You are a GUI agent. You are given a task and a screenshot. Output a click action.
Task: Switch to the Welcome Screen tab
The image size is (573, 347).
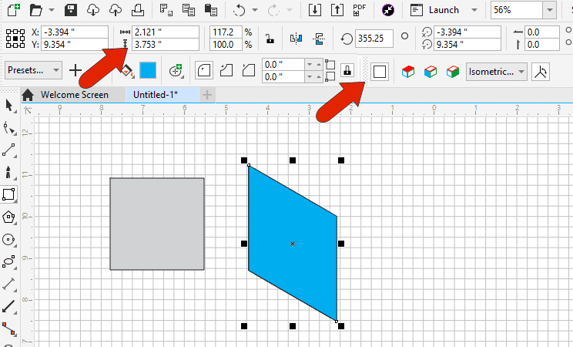pyautogui.click(x=74, y=95)
